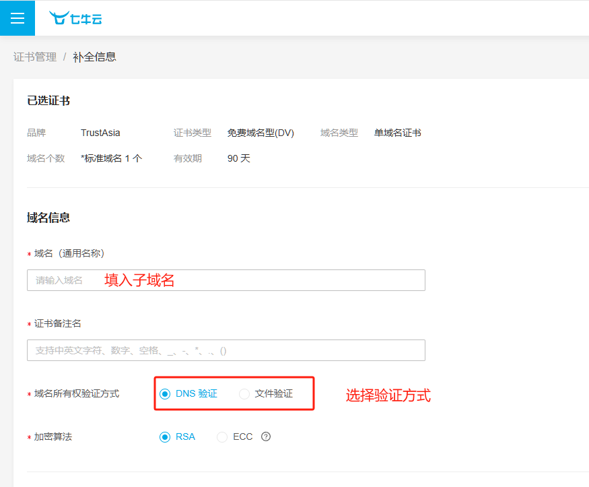This screenshot has width=589, height=487.
Task: Click the 域名所有权验证方式 field label
Action: pyautogui.click(x=77, y=394)
